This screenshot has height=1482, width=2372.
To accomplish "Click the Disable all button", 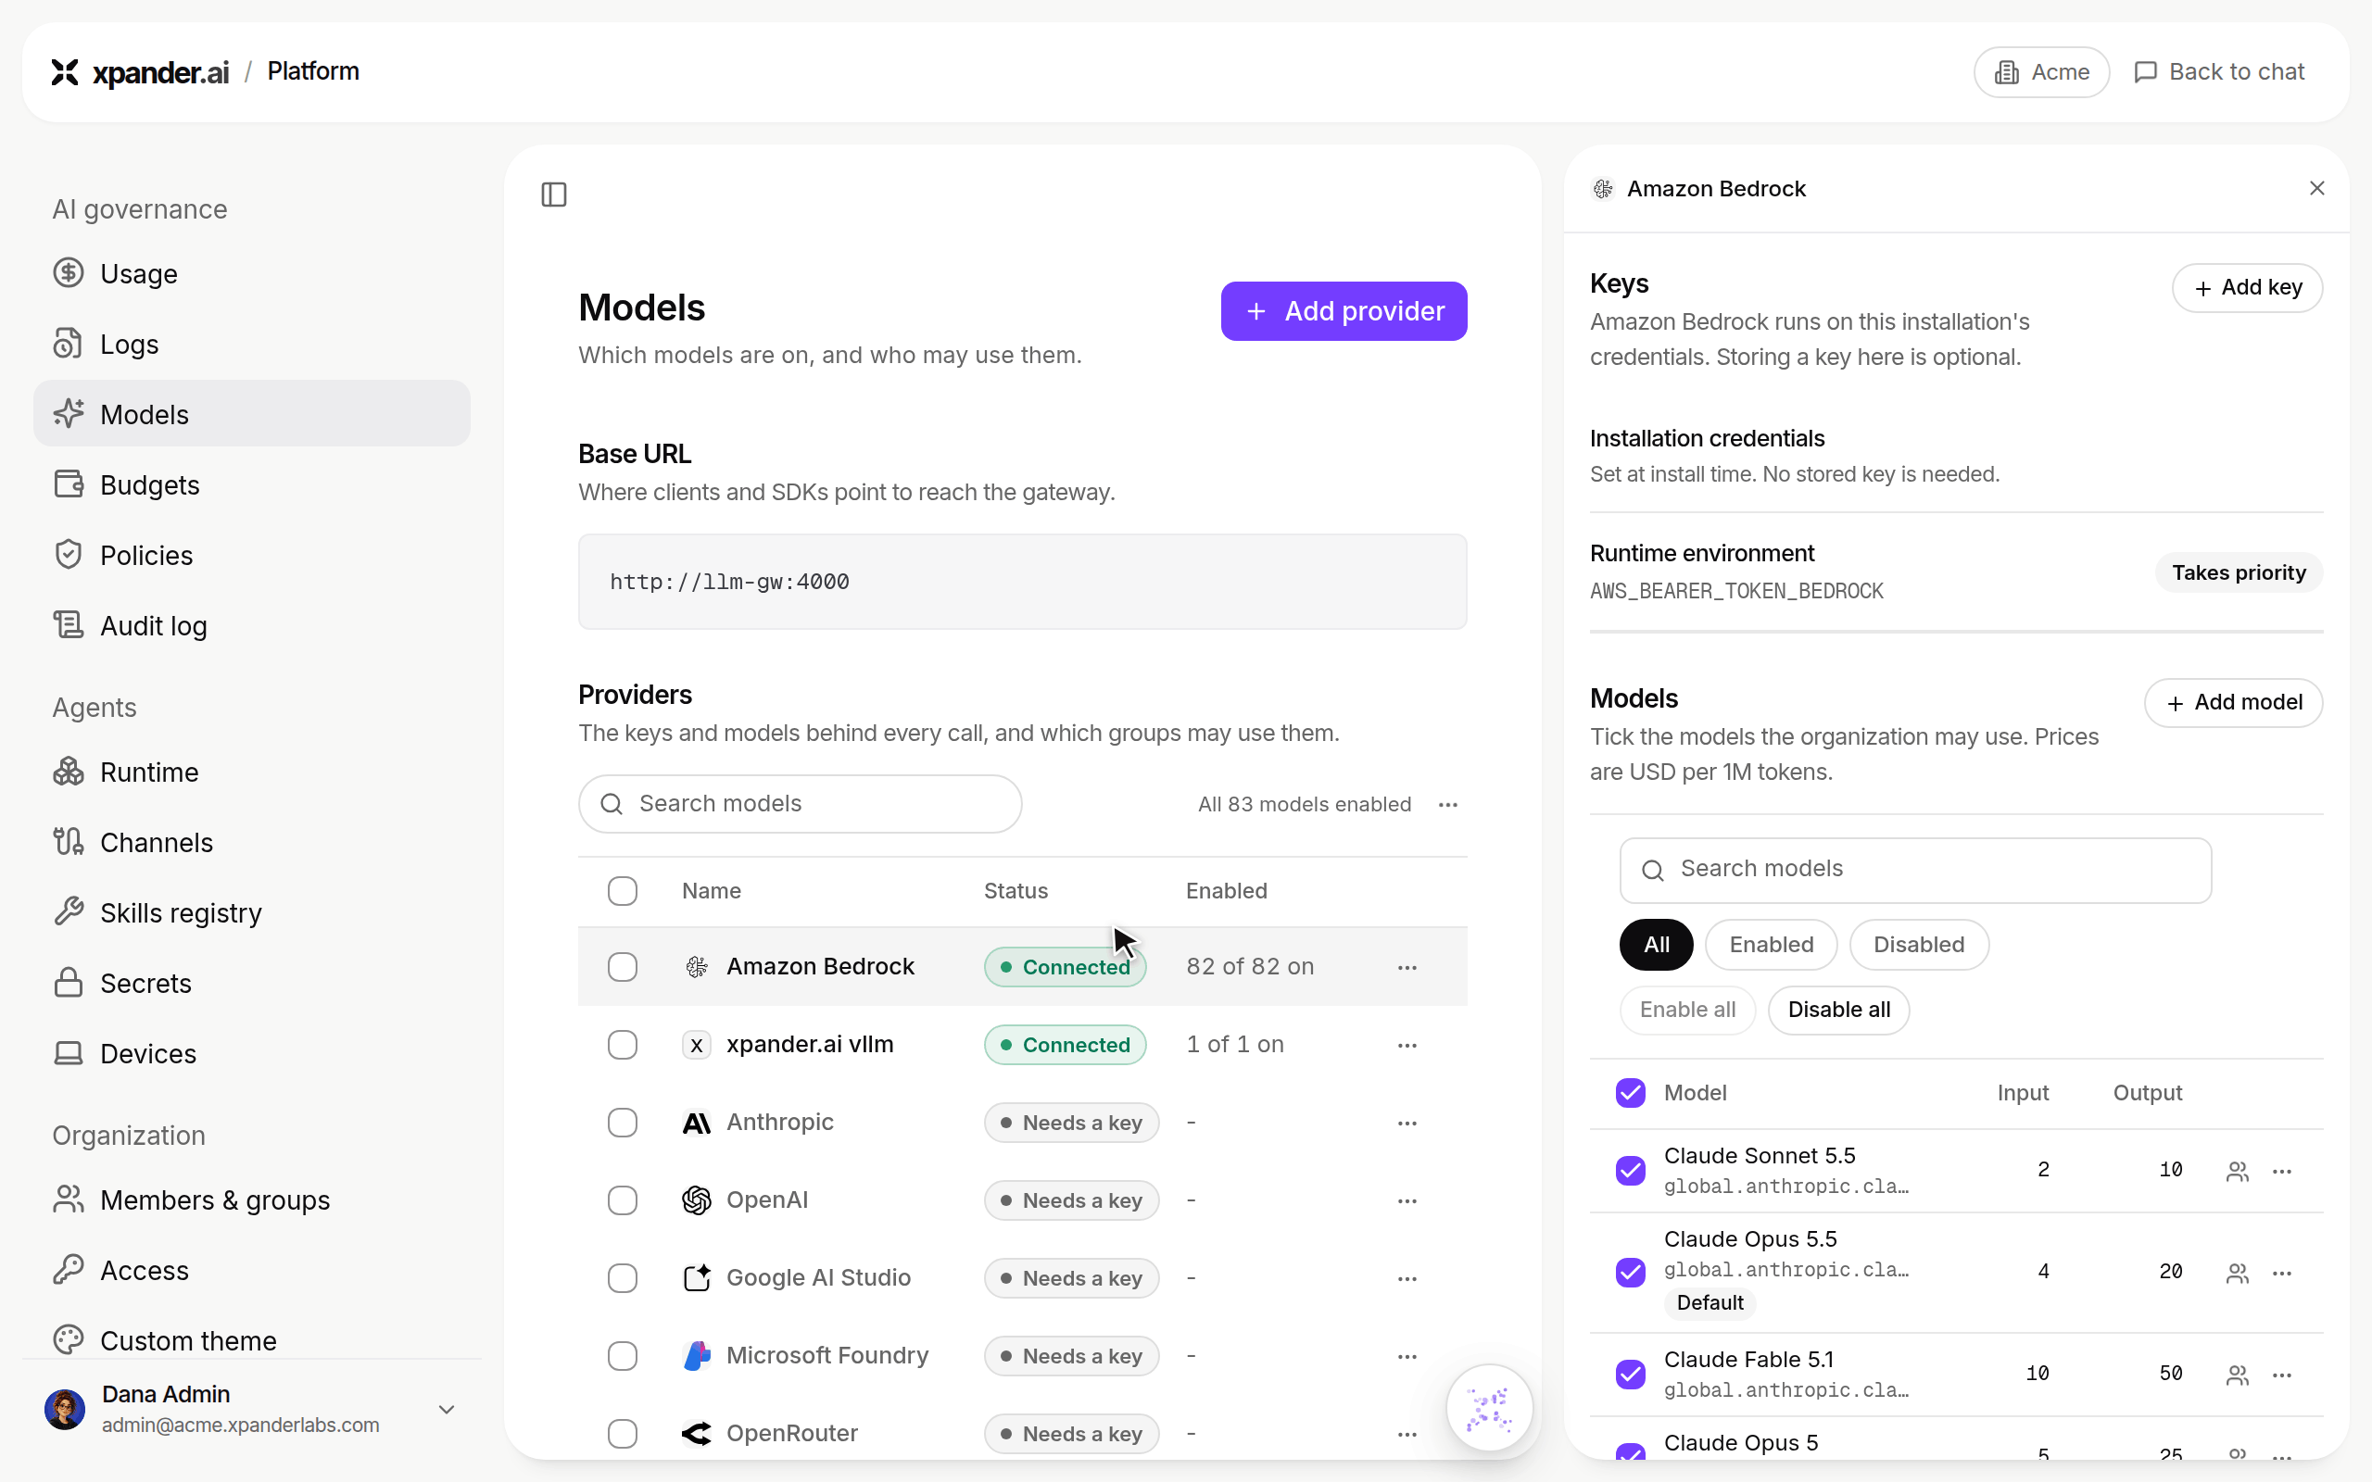I will [1839, 1010].
